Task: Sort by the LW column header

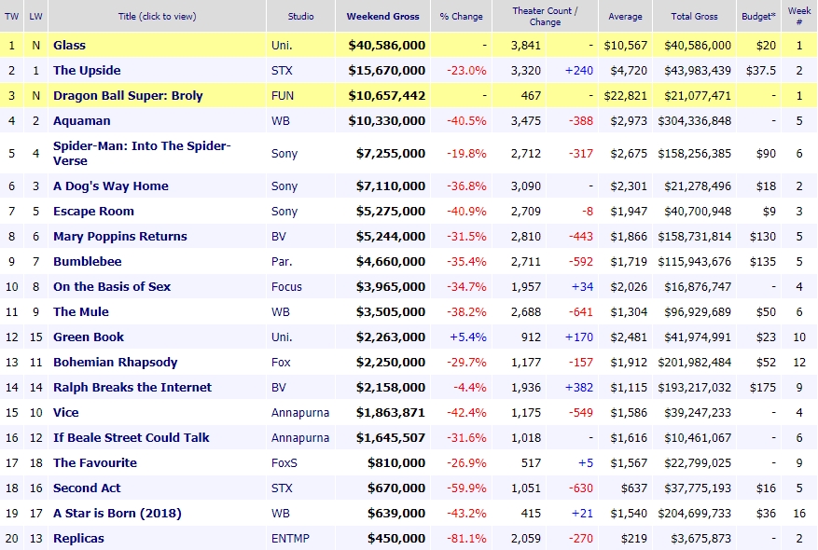Action: (36, 16)
